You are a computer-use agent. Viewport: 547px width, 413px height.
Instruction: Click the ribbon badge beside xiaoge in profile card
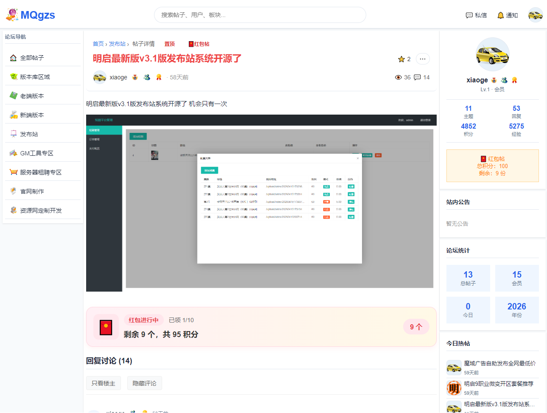[514, 80]
